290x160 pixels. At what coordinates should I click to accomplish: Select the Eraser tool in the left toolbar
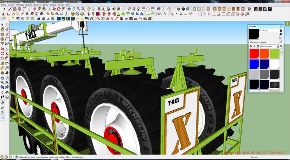[7, 29]
